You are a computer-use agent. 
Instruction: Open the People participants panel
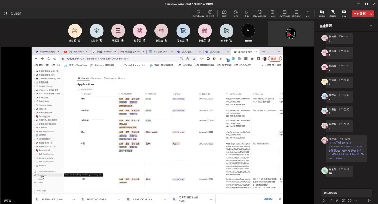point(235,13)
